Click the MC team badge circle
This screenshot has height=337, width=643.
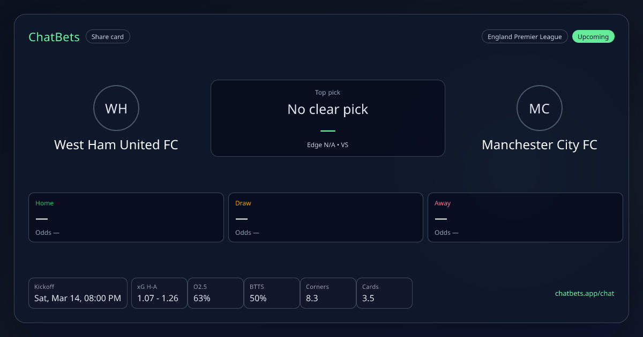click(x=539, y=109)
